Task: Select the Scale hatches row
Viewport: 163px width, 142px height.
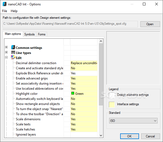Action: (26, 129)
